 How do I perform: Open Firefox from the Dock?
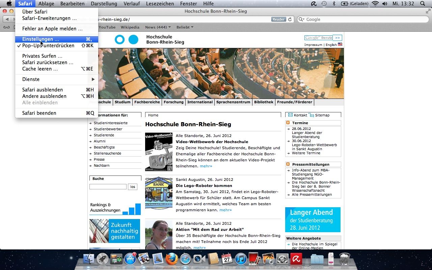pos(171,259)
